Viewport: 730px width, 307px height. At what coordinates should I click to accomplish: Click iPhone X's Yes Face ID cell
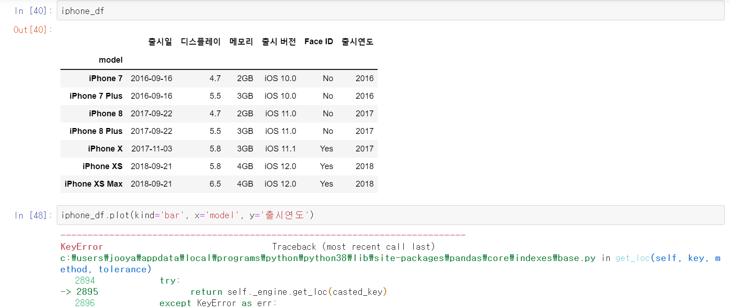click(x=327, y=149)
